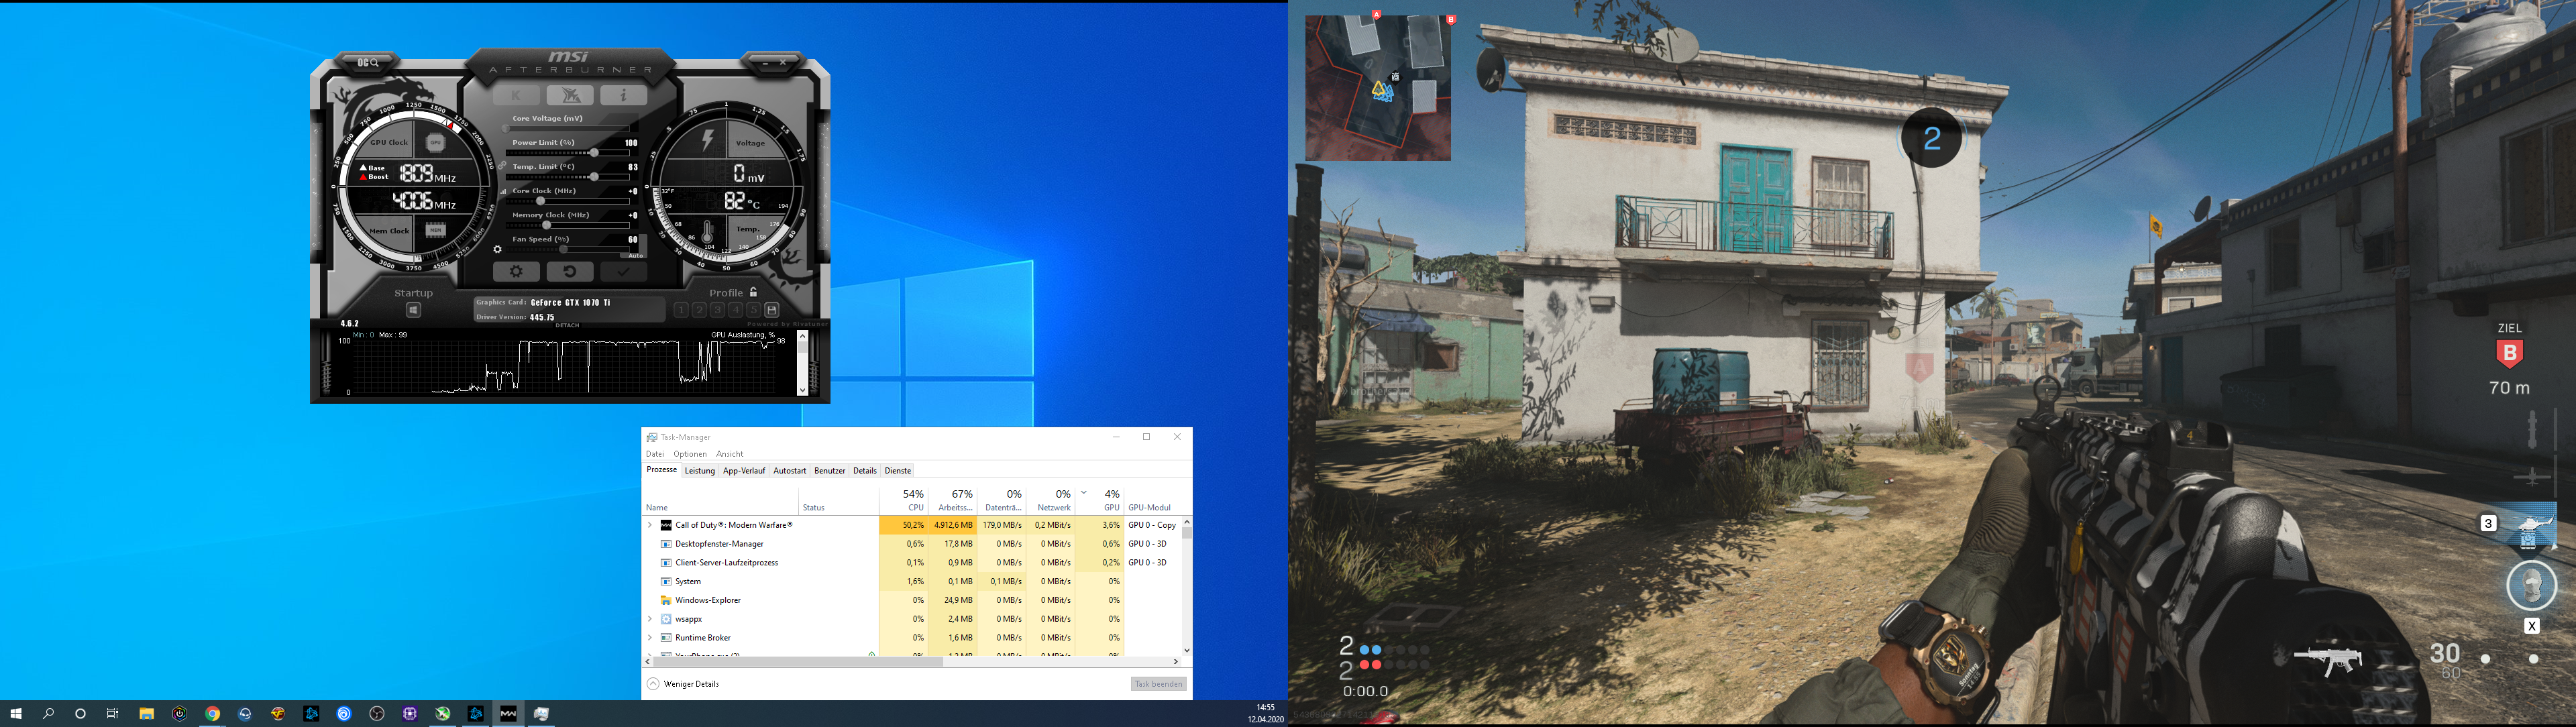This screenshot has height=727, width=2576.
Task: Open the Kombustor stress test button
Action: pyautogui.click(x=516, y=95)
